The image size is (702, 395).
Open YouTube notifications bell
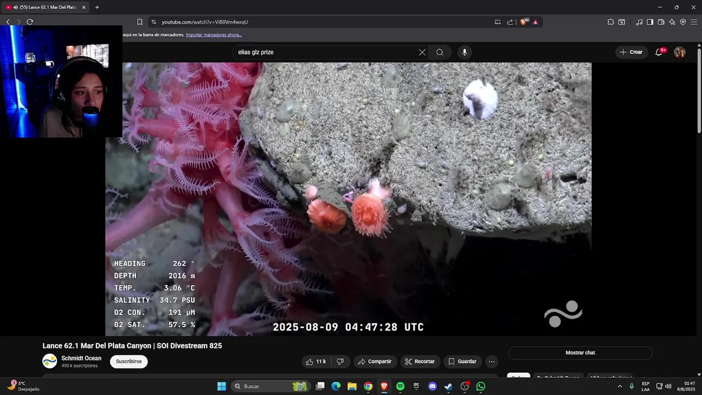pos(659,52)
